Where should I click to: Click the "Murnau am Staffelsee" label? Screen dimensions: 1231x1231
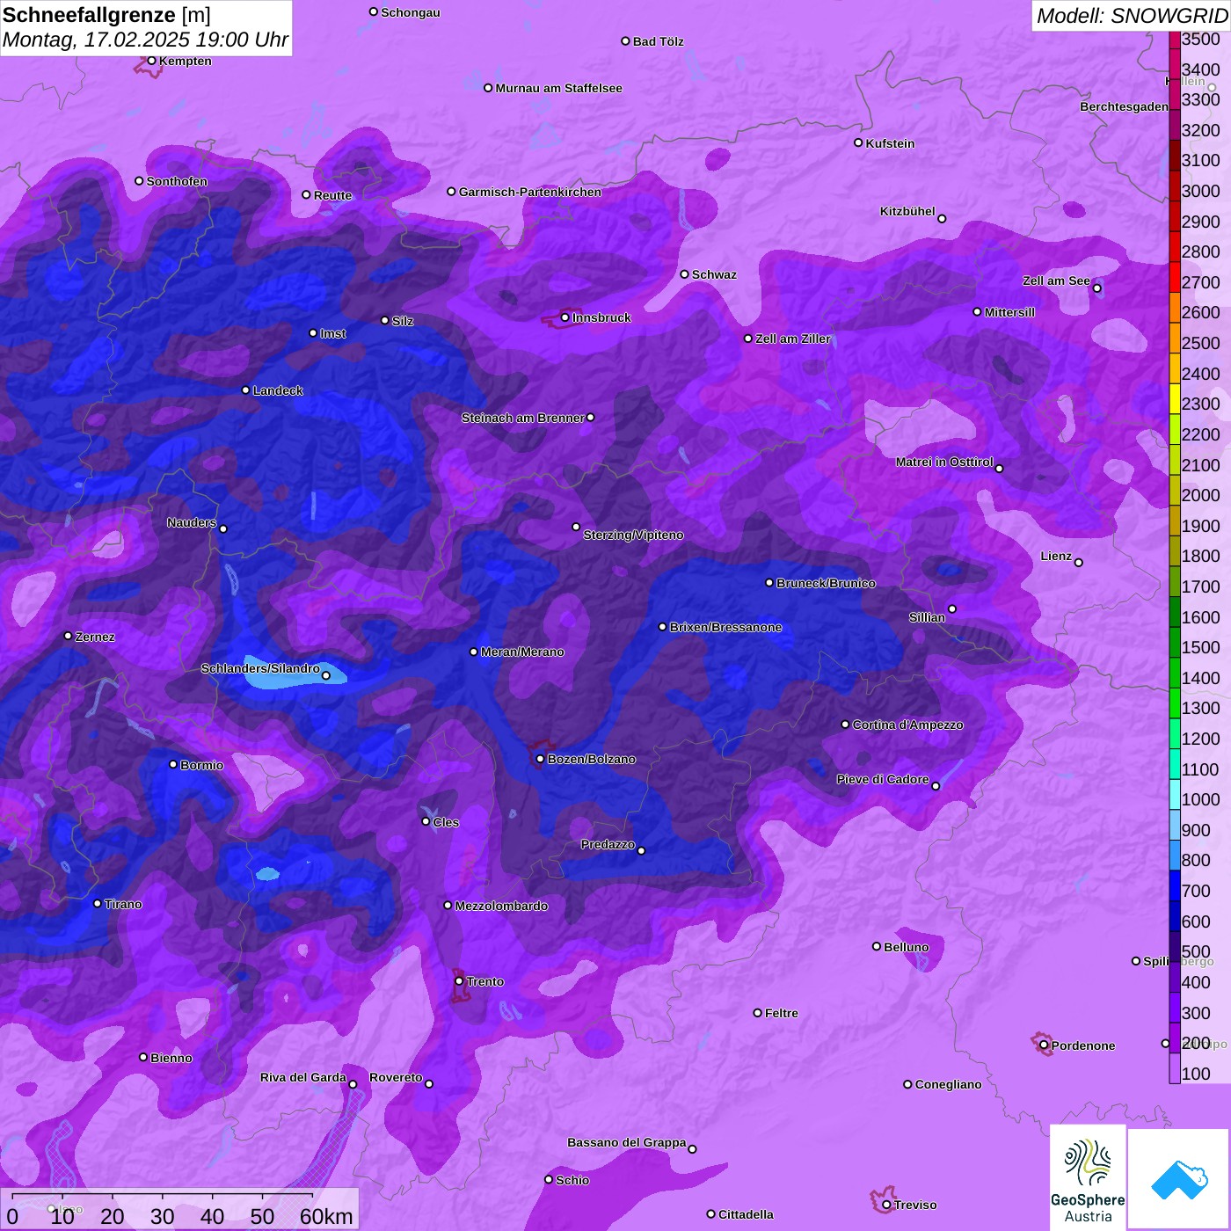point(558,88)
